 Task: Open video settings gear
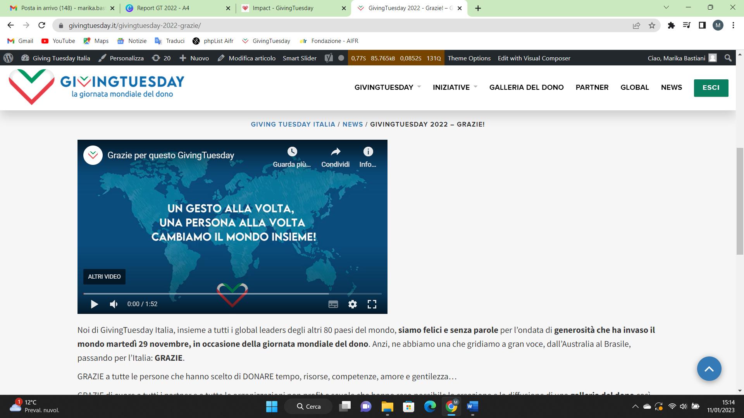352,304
